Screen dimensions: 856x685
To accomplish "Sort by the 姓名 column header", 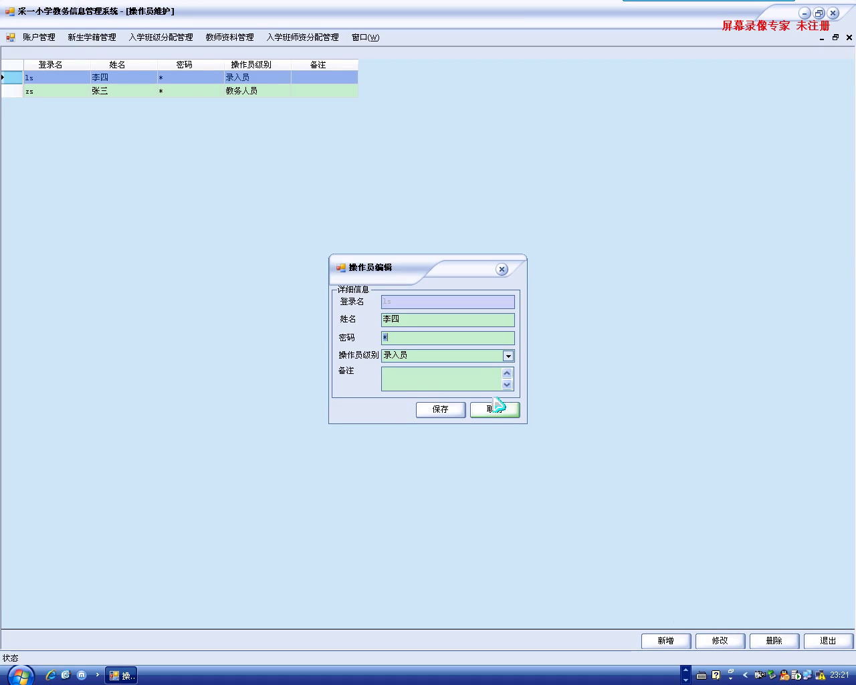I will 124,65.
